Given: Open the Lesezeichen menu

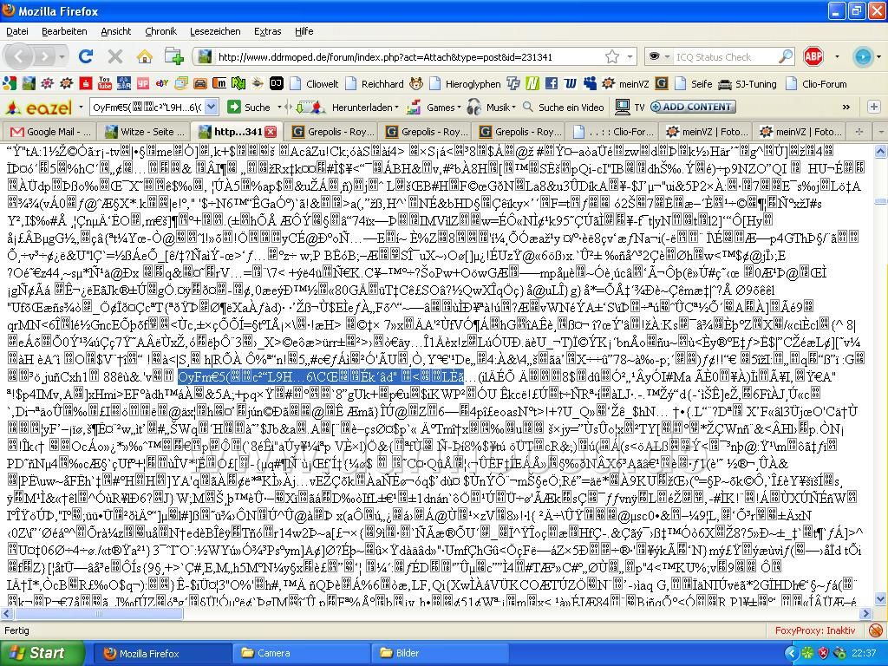Looking at the screenshot, I should (215, 31).
